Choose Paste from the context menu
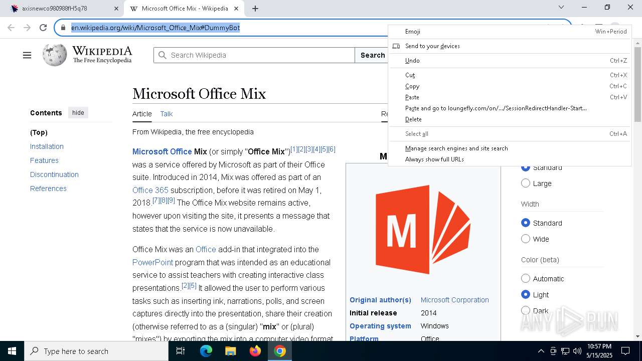The height and width of the screenshot is (361, 642). coord(510,97)
